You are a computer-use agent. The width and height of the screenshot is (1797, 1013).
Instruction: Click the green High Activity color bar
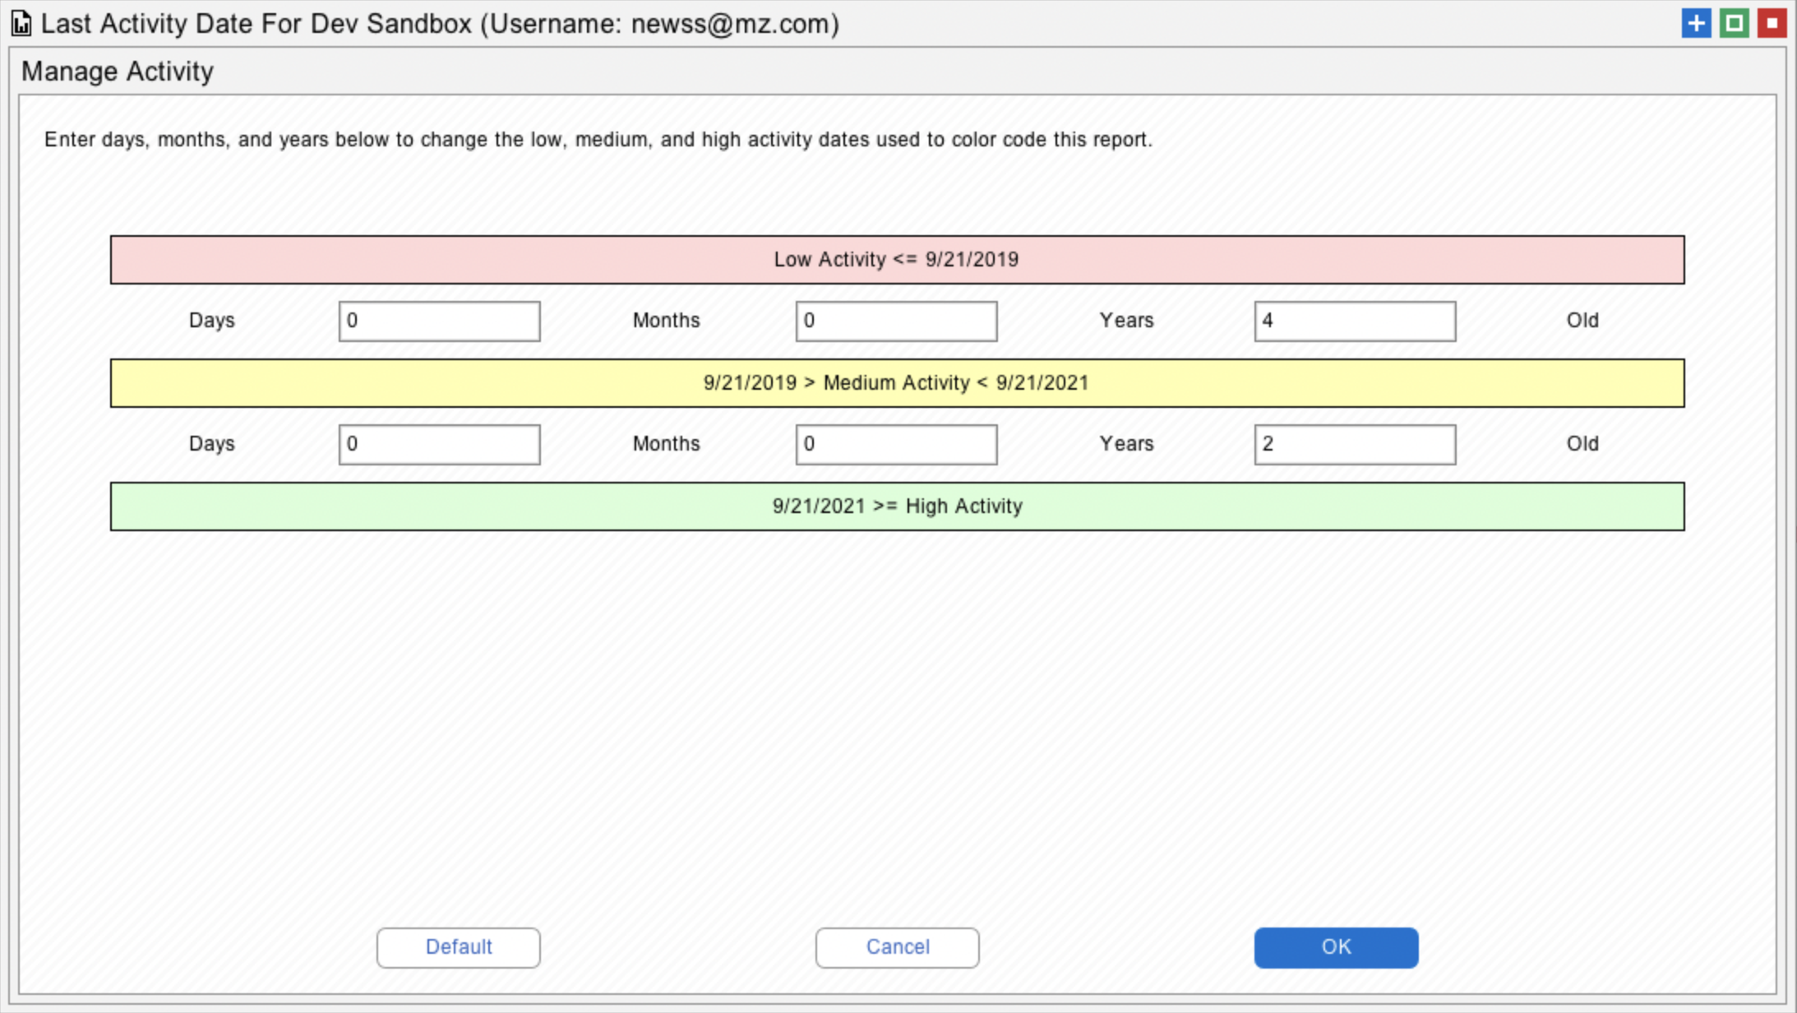click(x=897, y=506)
